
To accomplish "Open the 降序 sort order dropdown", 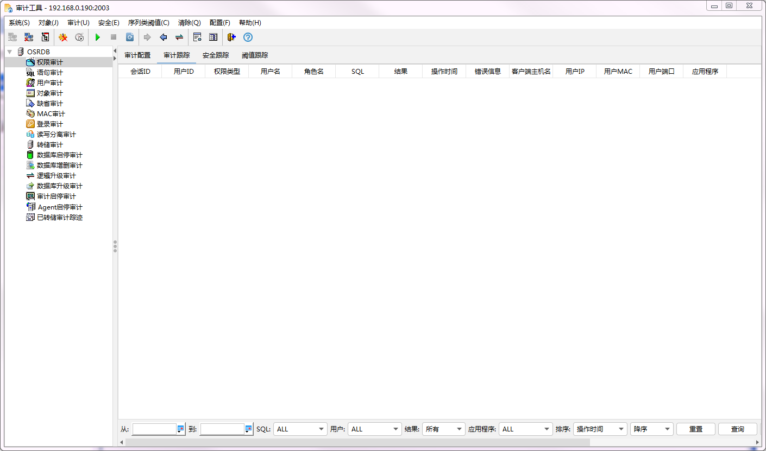I will click(651, 429).
